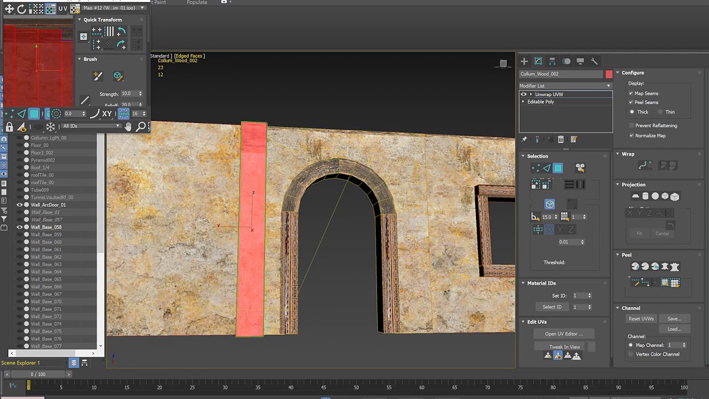
Task: Click the delete modifier trash icon
Action: point(561,140)
